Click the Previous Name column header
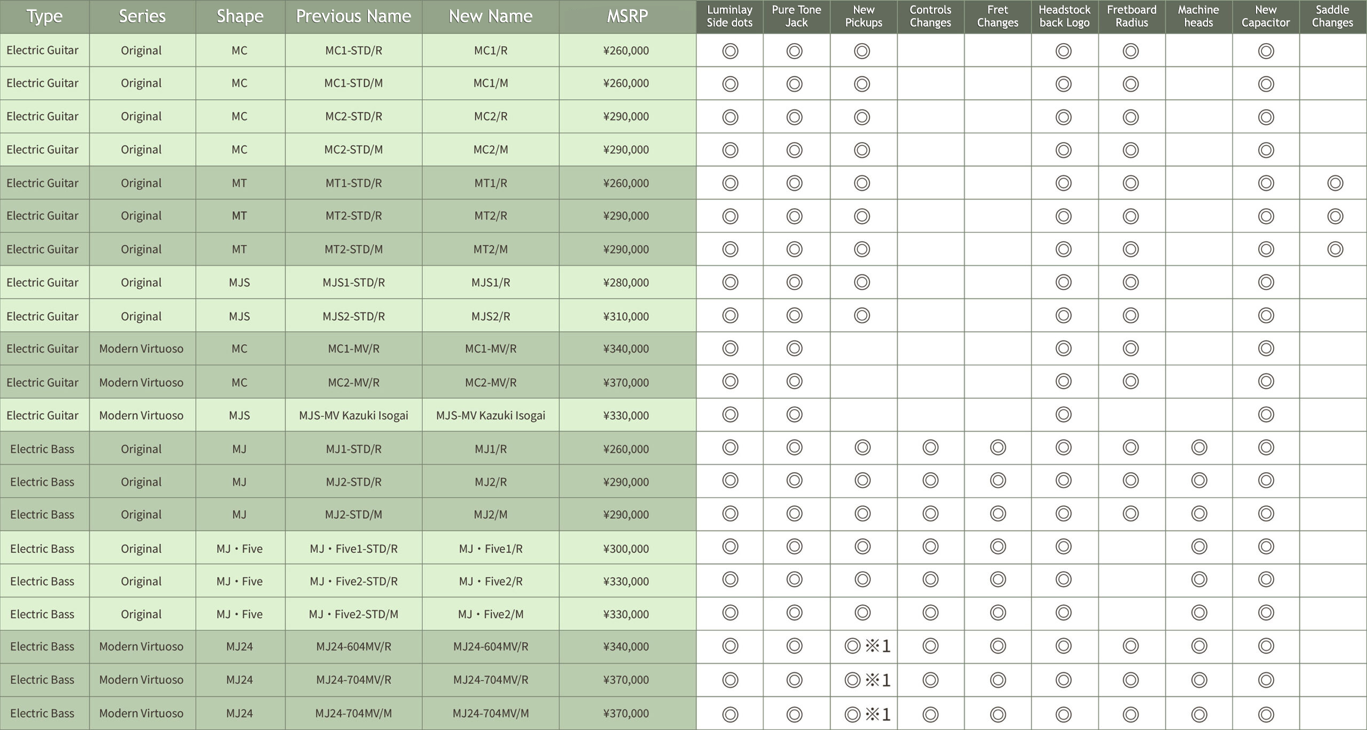1367x730 pixels. 353,17
